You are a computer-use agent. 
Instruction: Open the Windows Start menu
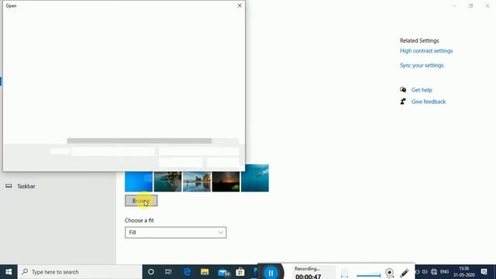point(9,272)
